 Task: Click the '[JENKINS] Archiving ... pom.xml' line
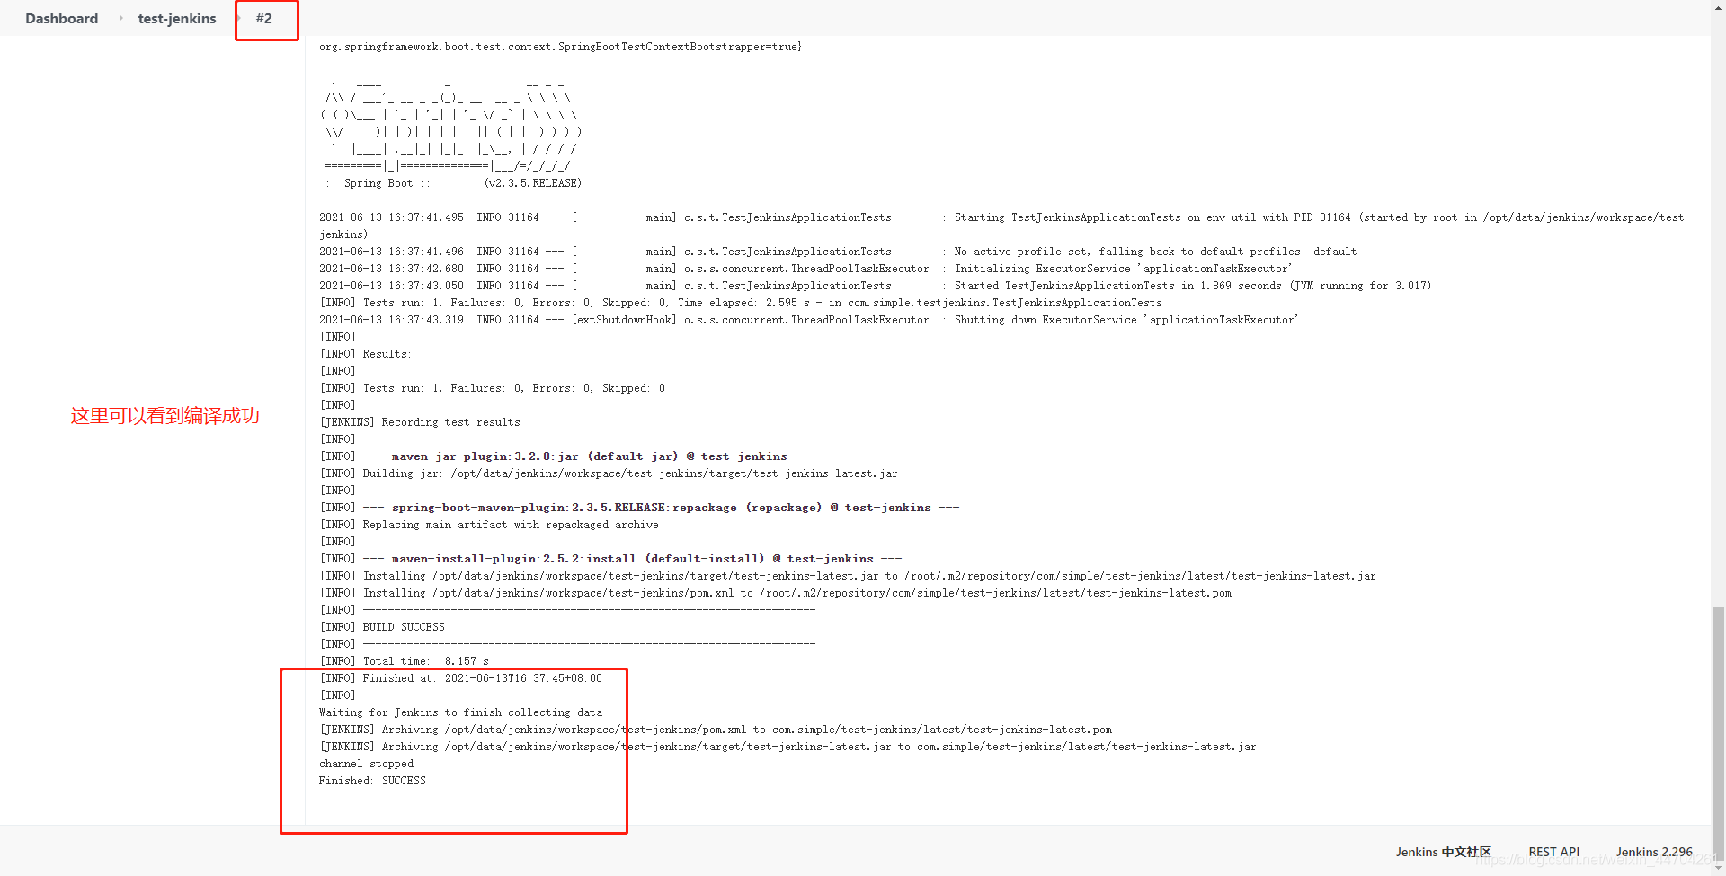click(716, 730)
